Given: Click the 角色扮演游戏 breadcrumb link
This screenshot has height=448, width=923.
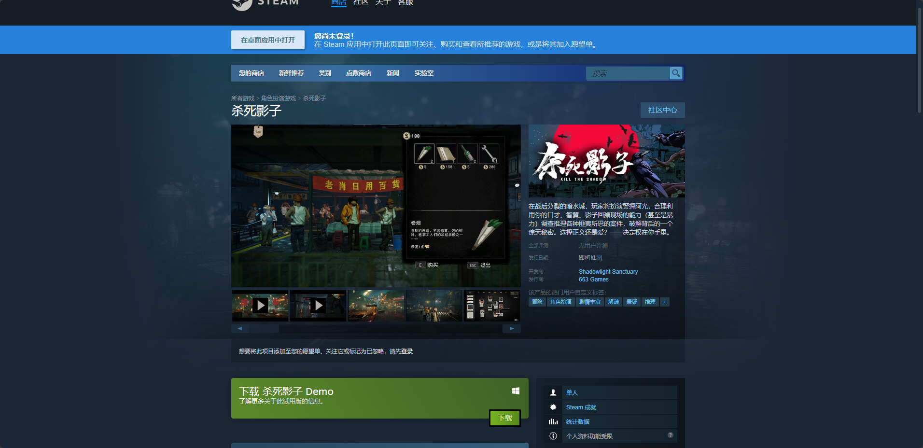Looking at the screenshot, I should 279,98.
